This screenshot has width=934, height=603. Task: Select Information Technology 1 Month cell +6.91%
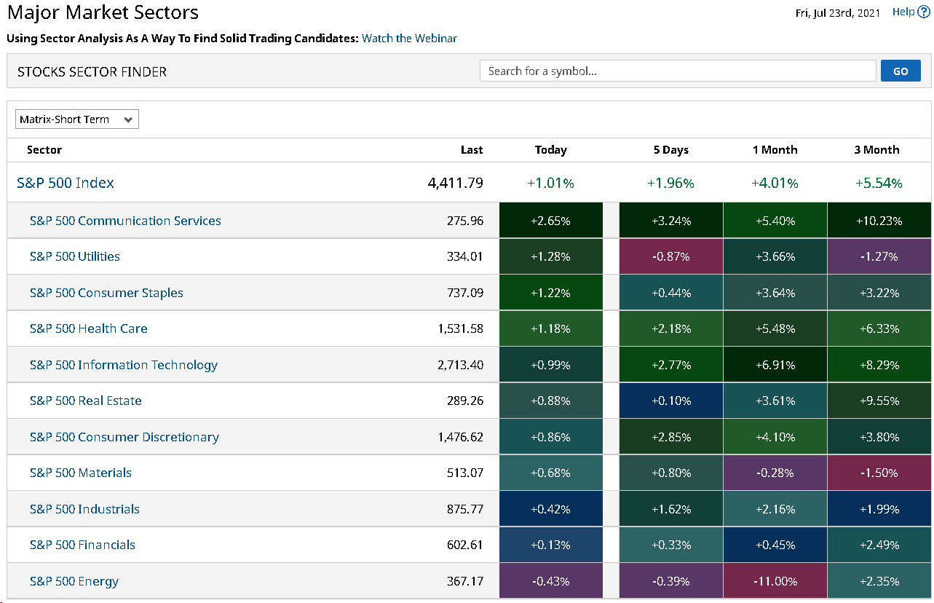775,365
